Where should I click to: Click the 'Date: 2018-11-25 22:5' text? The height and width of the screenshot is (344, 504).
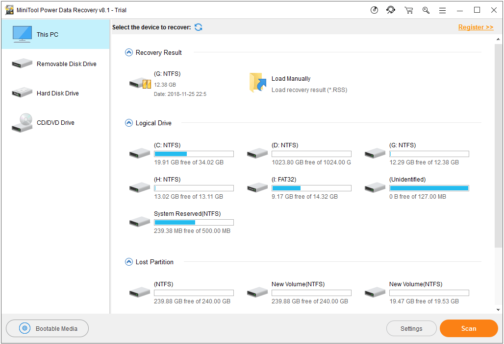point(180,94)
